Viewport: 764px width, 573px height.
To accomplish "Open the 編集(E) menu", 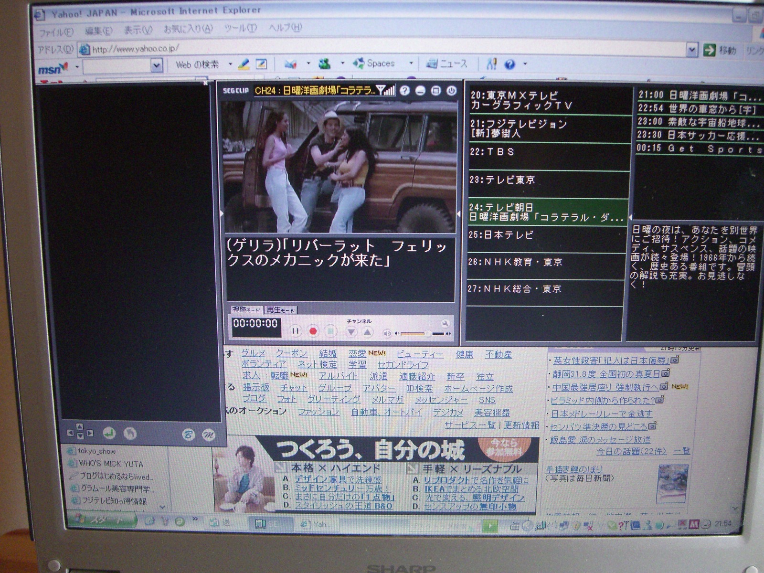I will (99, 31).
